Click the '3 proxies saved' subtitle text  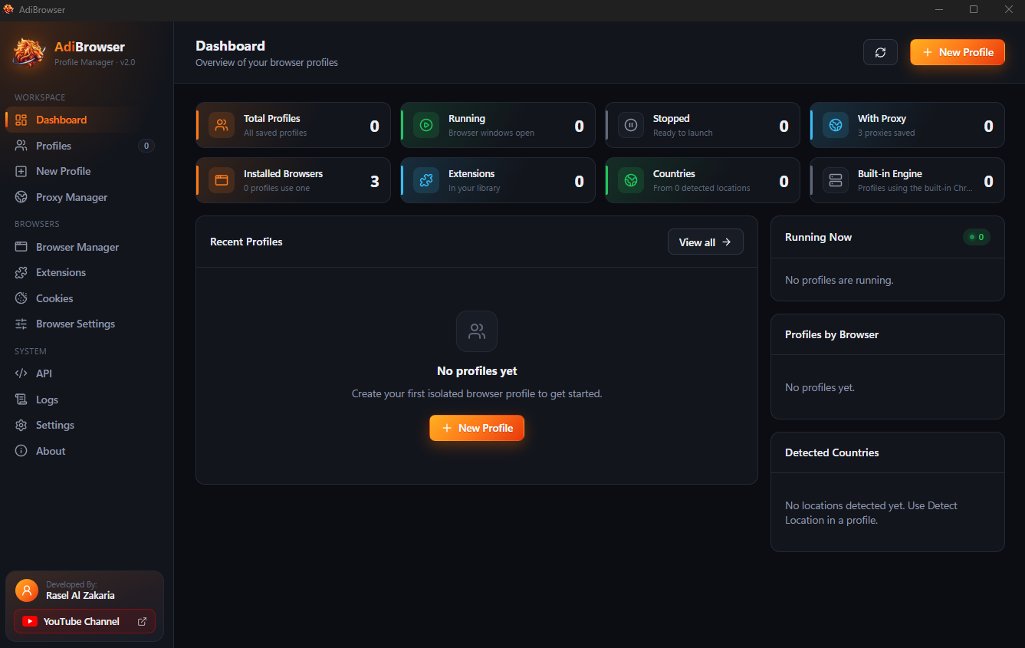886,133
